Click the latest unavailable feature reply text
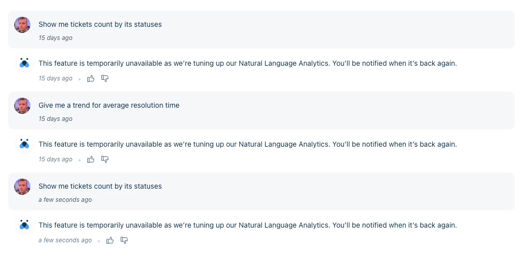This screenshot has height=261, width=530. point(247,225)
